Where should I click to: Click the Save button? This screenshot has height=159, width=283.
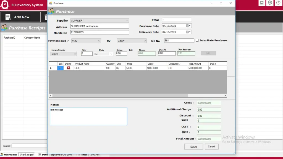193,147
